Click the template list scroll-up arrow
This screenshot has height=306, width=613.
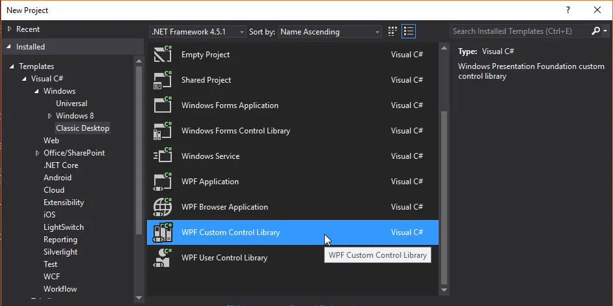point(444,48)
